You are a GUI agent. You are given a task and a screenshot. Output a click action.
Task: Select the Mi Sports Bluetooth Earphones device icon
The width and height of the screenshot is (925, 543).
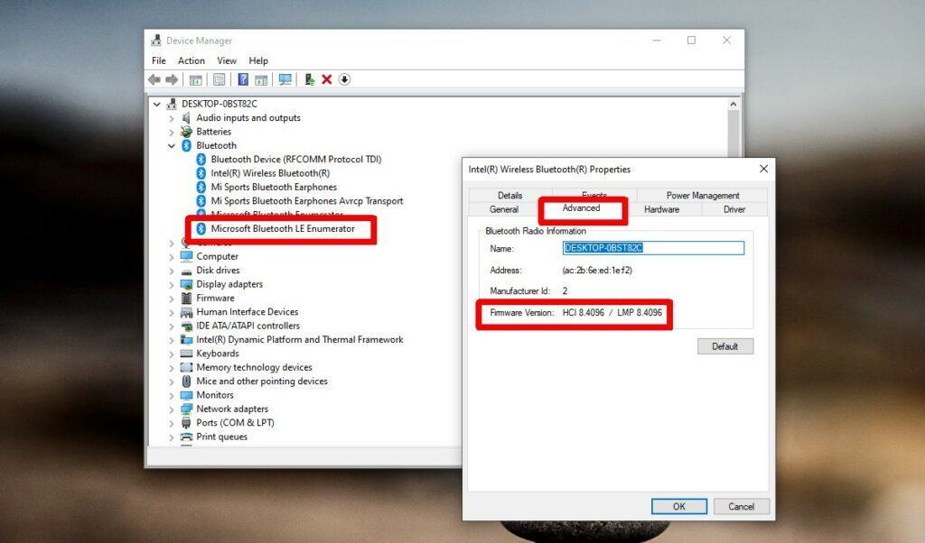(x=201, y=187)
